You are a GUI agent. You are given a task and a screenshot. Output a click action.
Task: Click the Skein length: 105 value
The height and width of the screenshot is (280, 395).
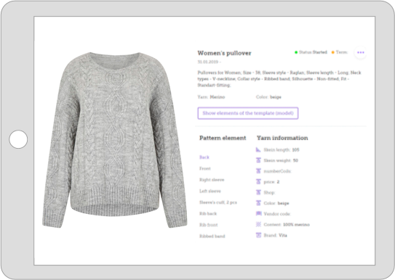(282, 150)
